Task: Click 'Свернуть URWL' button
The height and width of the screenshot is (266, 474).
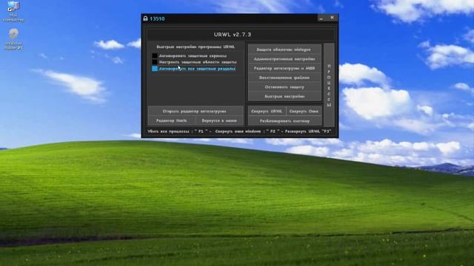Action: click(267, 111)
